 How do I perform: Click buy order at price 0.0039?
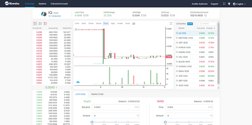coord(52,95)
